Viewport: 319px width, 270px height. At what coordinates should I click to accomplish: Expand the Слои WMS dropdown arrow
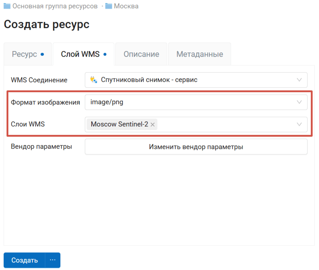click(299, 124)
